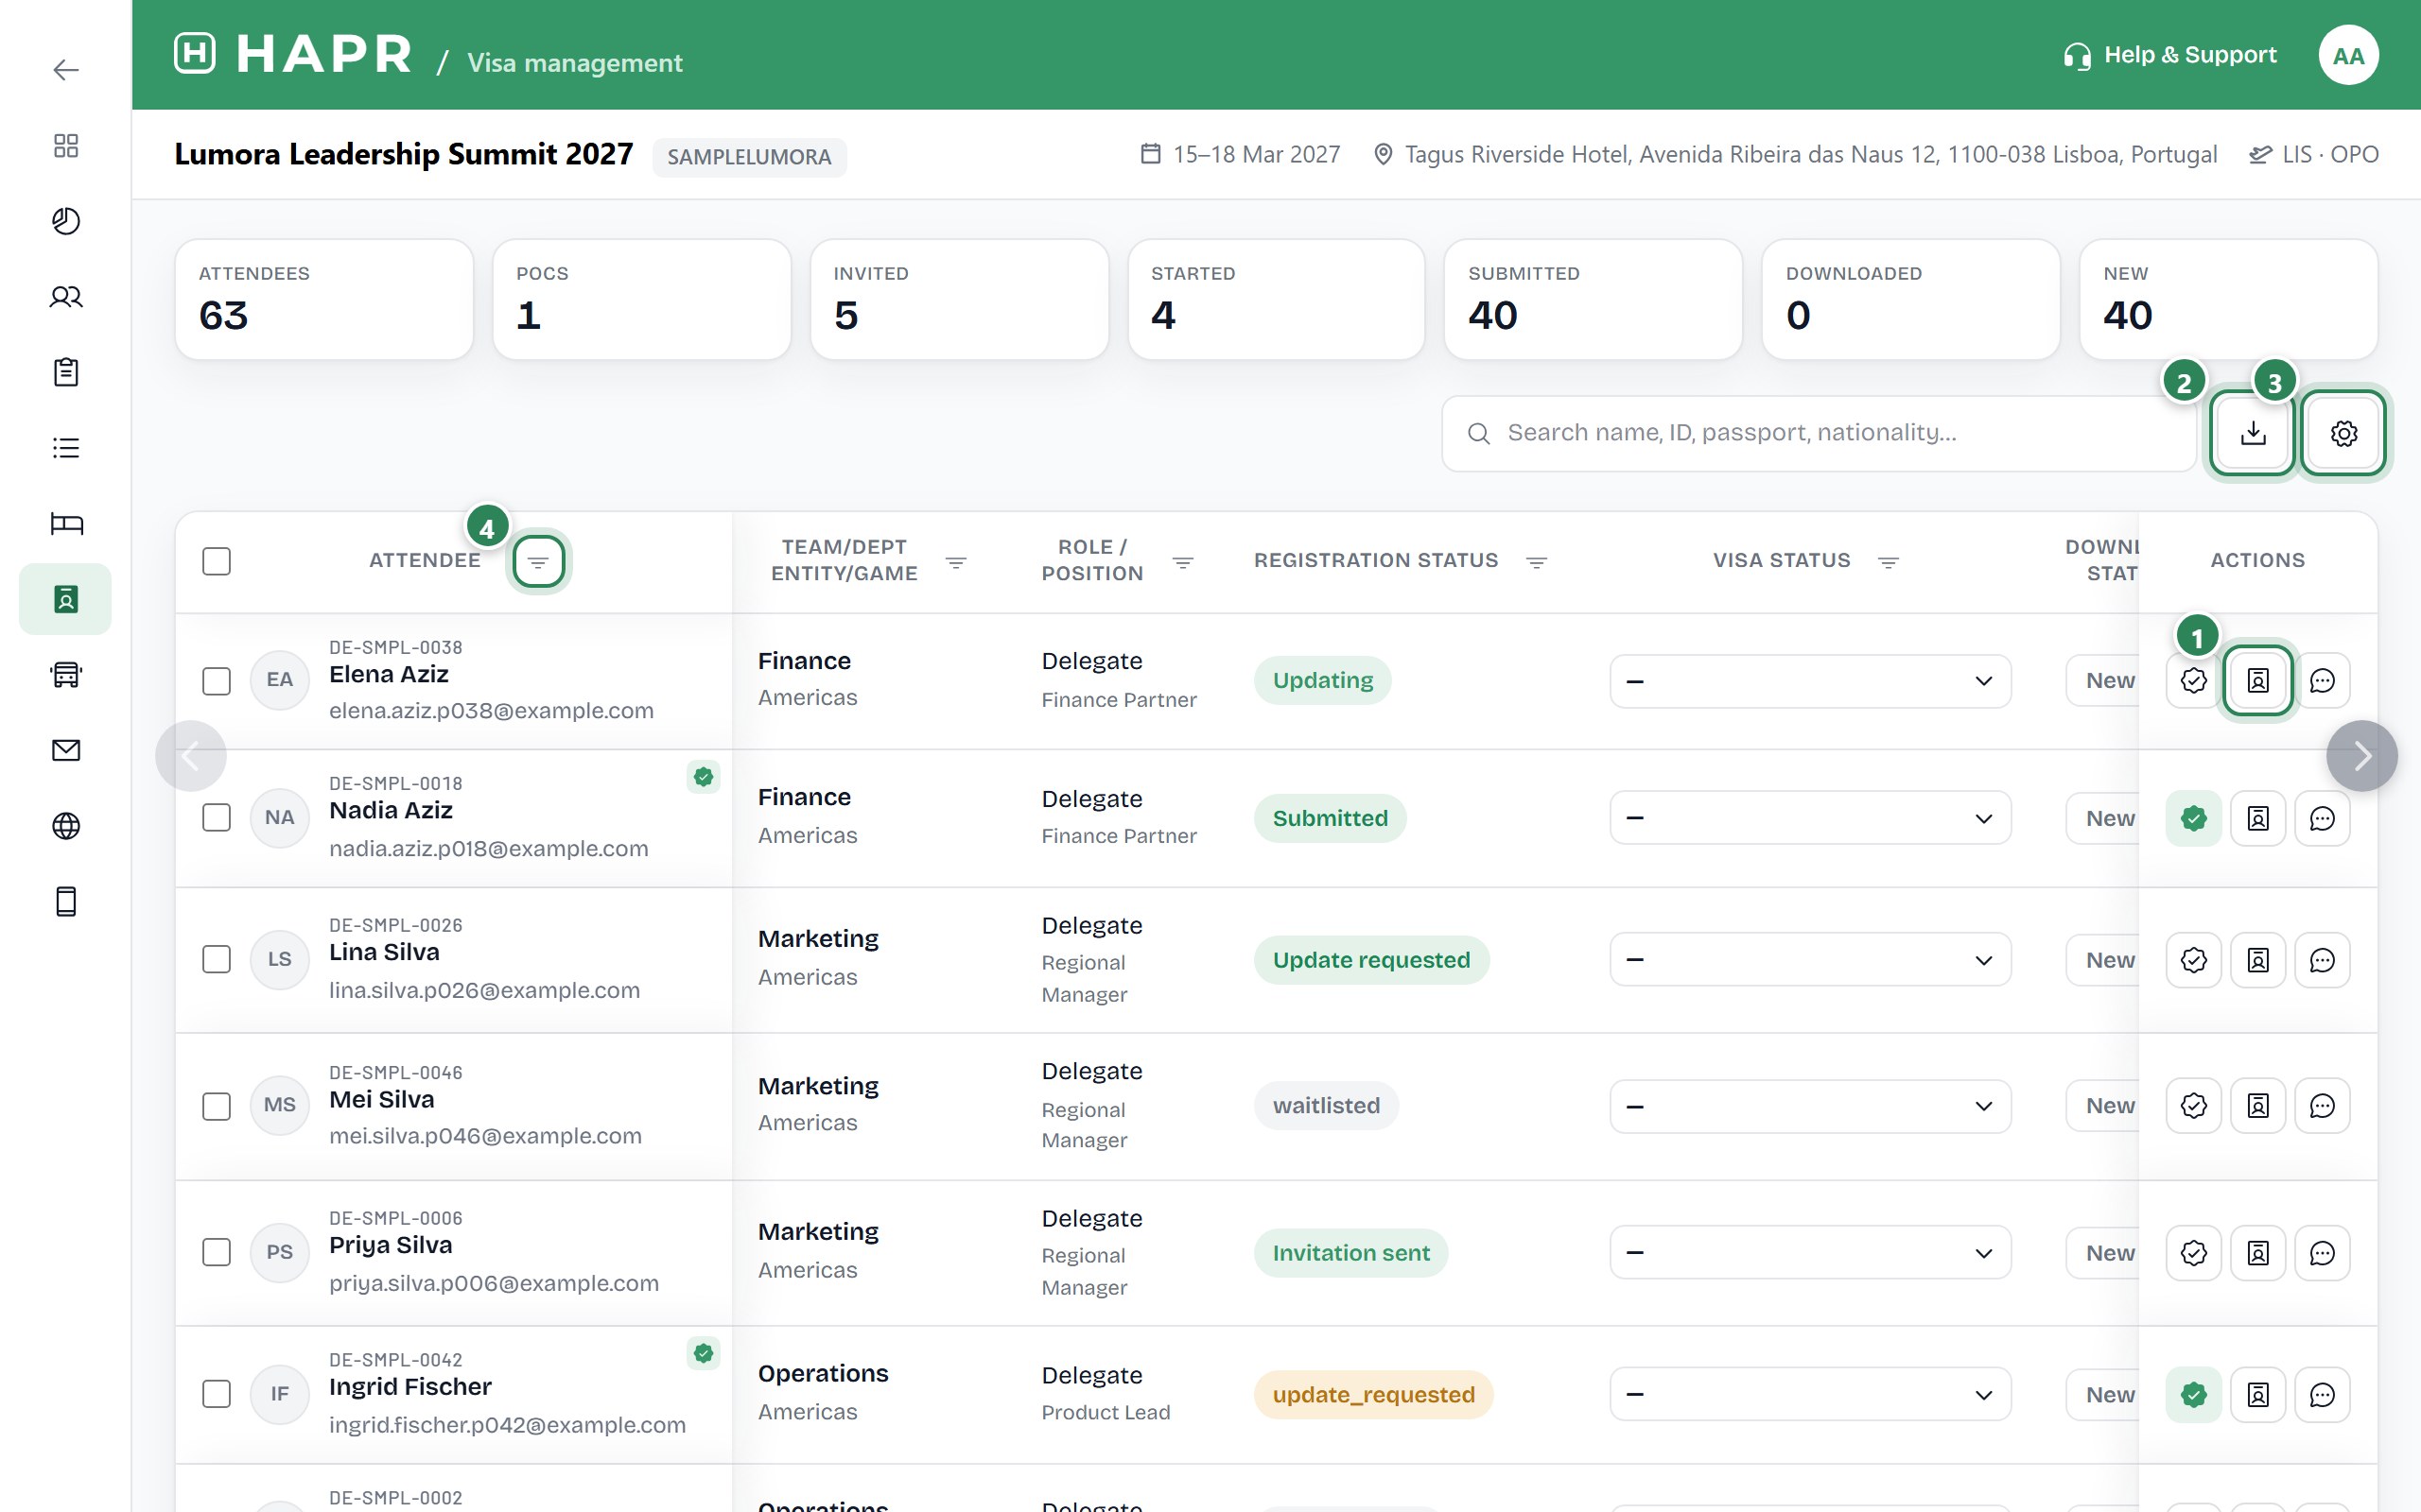
Task: Open the AA user avatar menu
Action: 2348,55
